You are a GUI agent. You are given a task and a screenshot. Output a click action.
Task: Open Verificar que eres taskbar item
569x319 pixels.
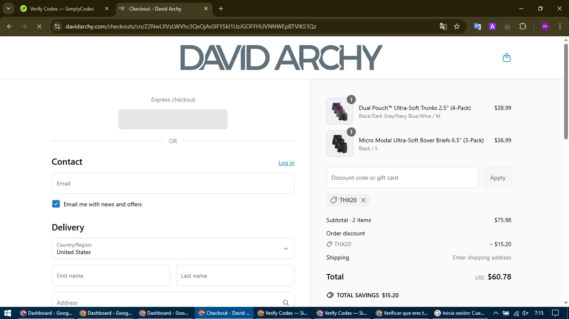402,313
